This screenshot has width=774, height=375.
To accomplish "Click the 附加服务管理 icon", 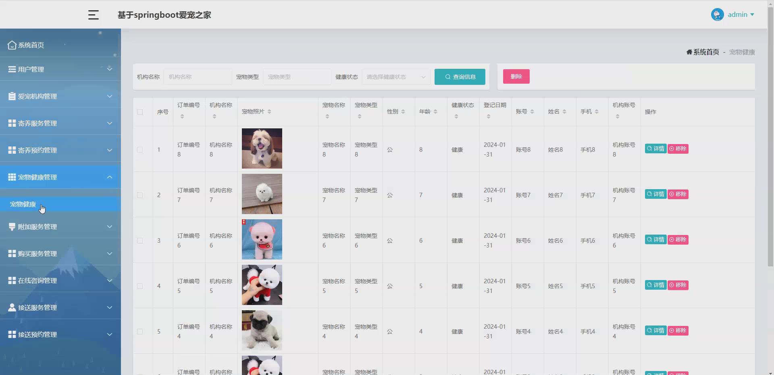I will [12, 227].
